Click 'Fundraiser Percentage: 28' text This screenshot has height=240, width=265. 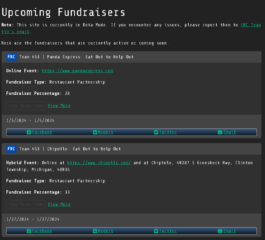(38, 93)
